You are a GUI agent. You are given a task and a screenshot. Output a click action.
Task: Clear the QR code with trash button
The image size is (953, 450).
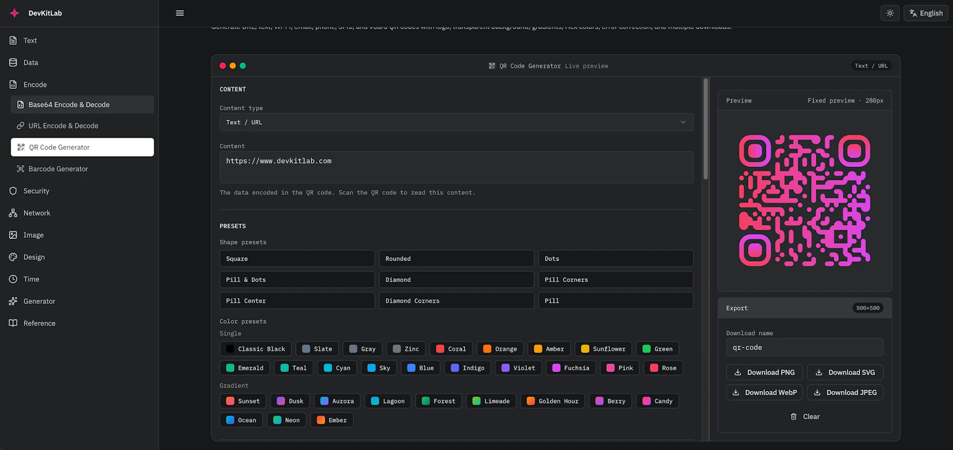pyautogui.click(x=805, y=417)
